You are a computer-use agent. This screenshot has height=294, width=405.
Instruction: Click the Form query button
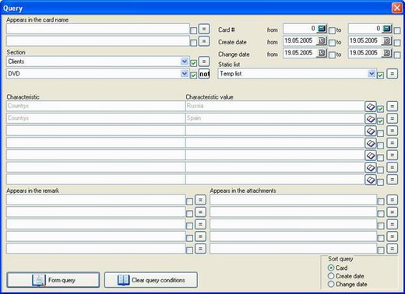[53, 280]
